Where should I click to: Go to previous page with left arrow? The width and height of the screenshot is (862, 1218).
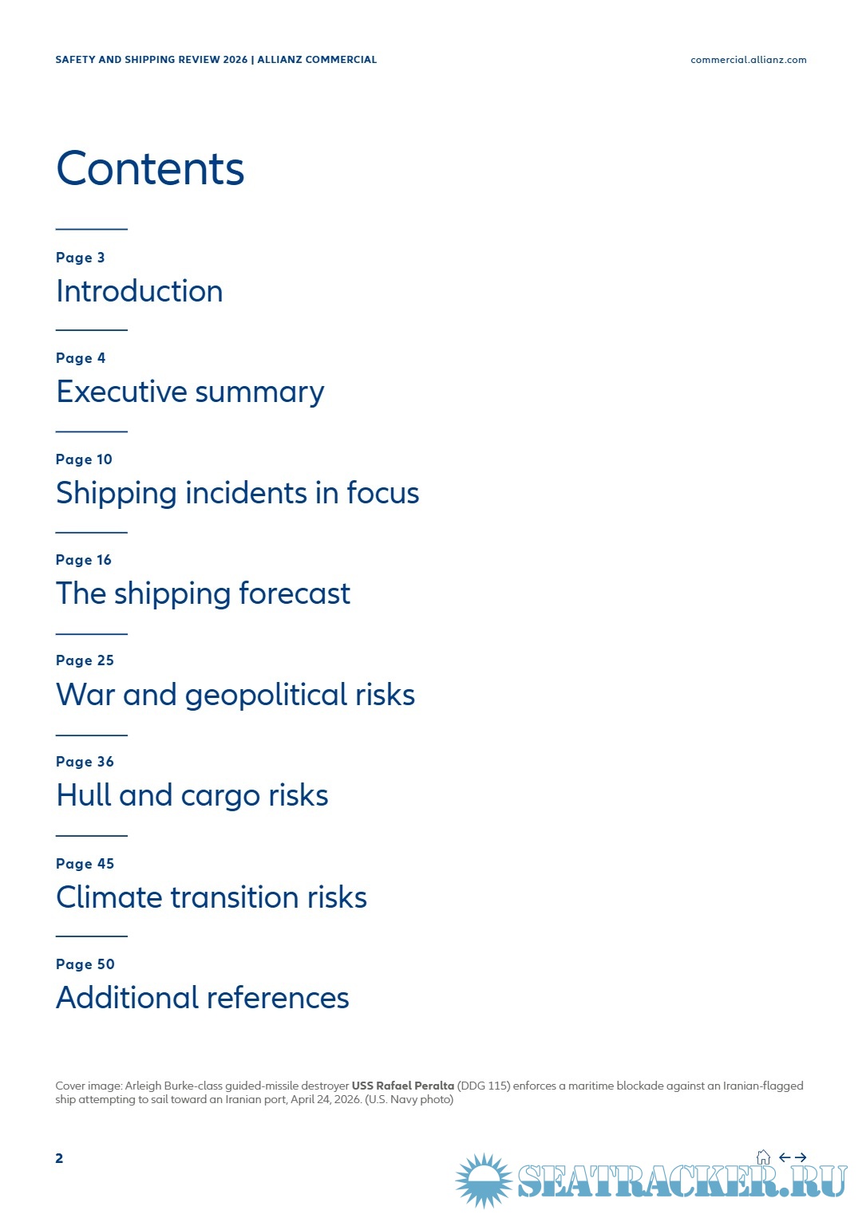tap(785, 1157)
